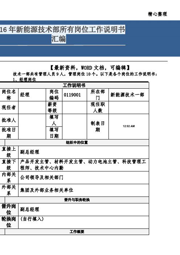Click the empty value cell beside 薪资等级

click(74, 108)
